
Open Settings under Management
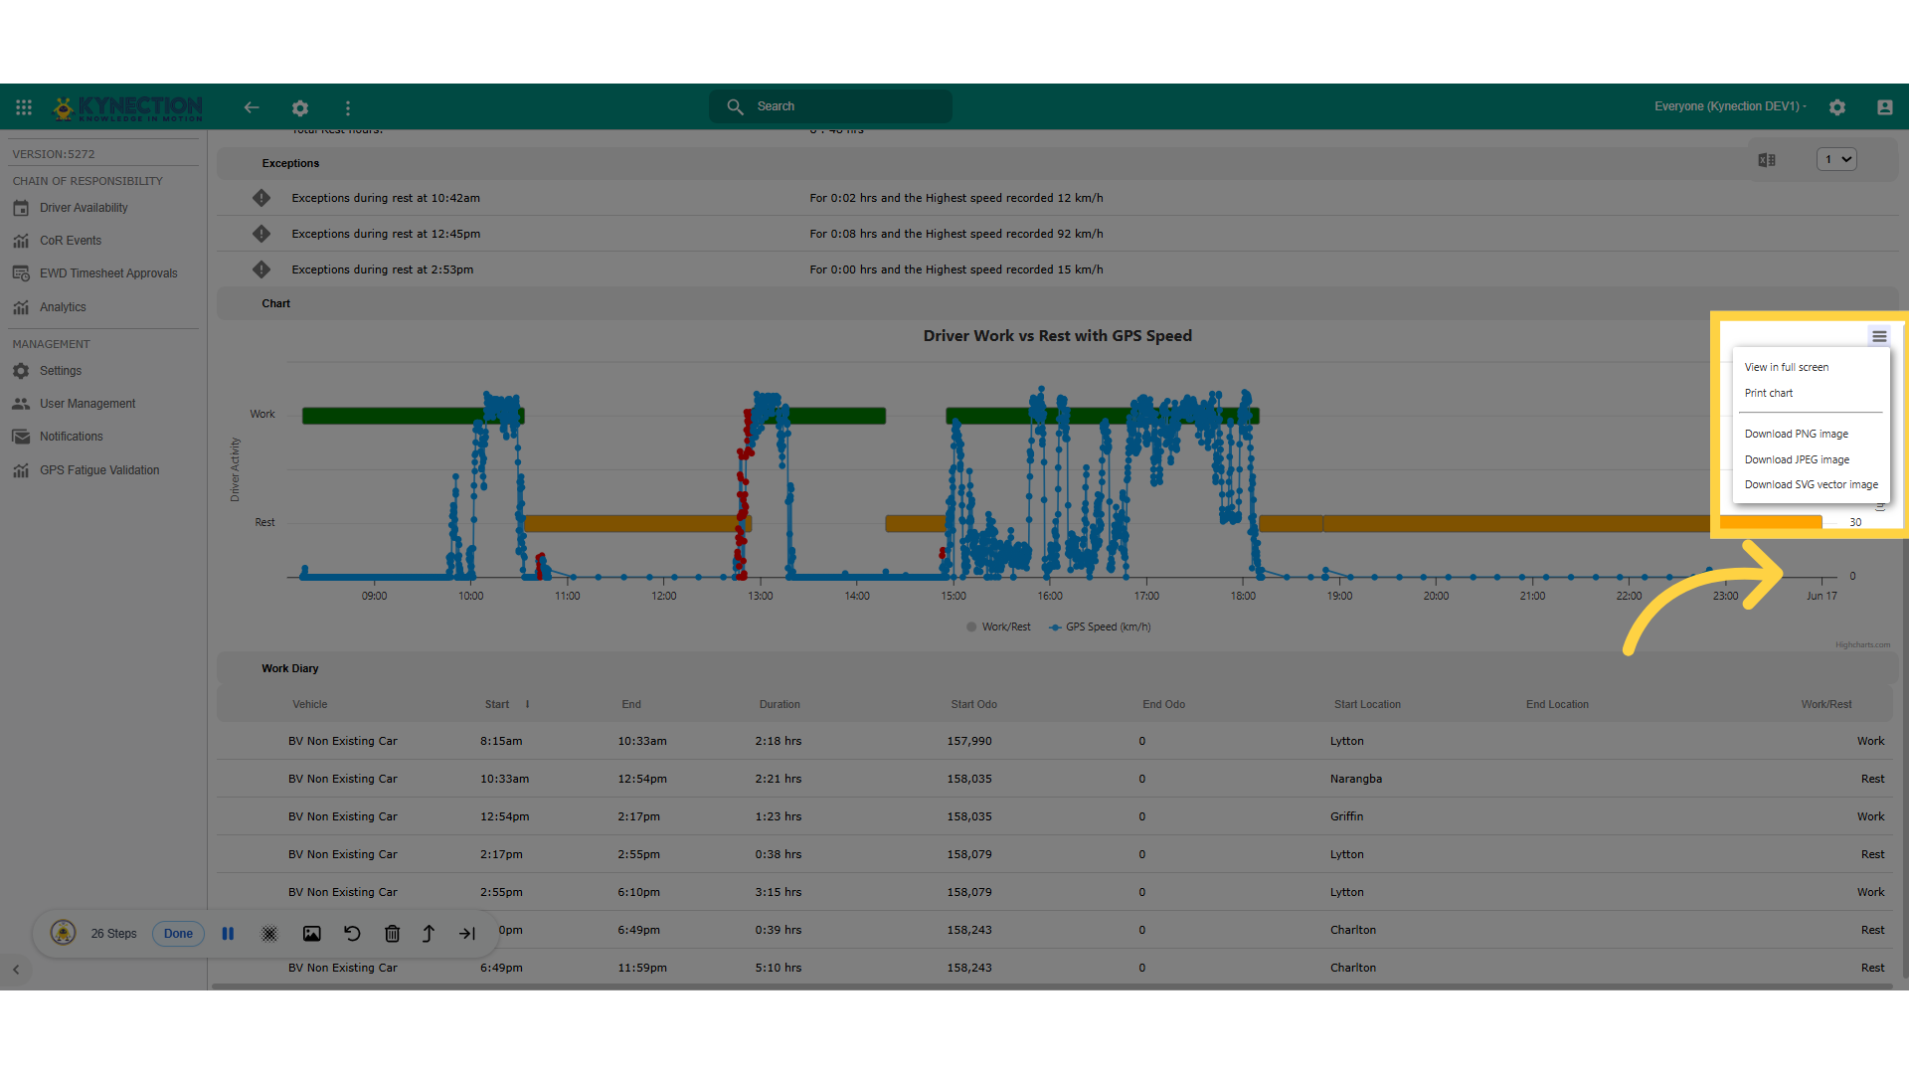pyautogui.click(x=61, y=371)
